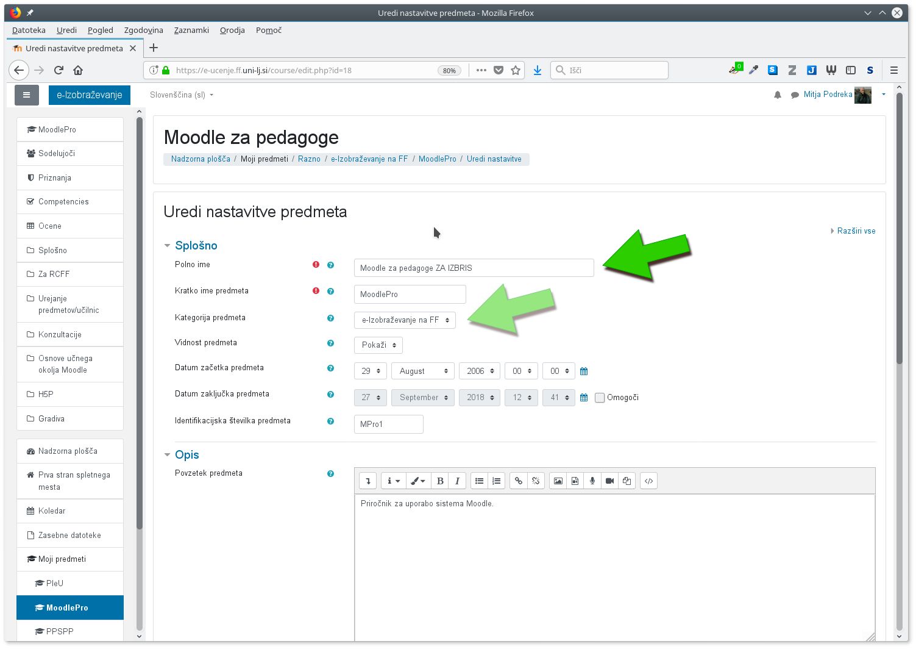Open the Kategorija predmeta dropdown
This screenshot has height=649, width=916.
click(405, 320)
